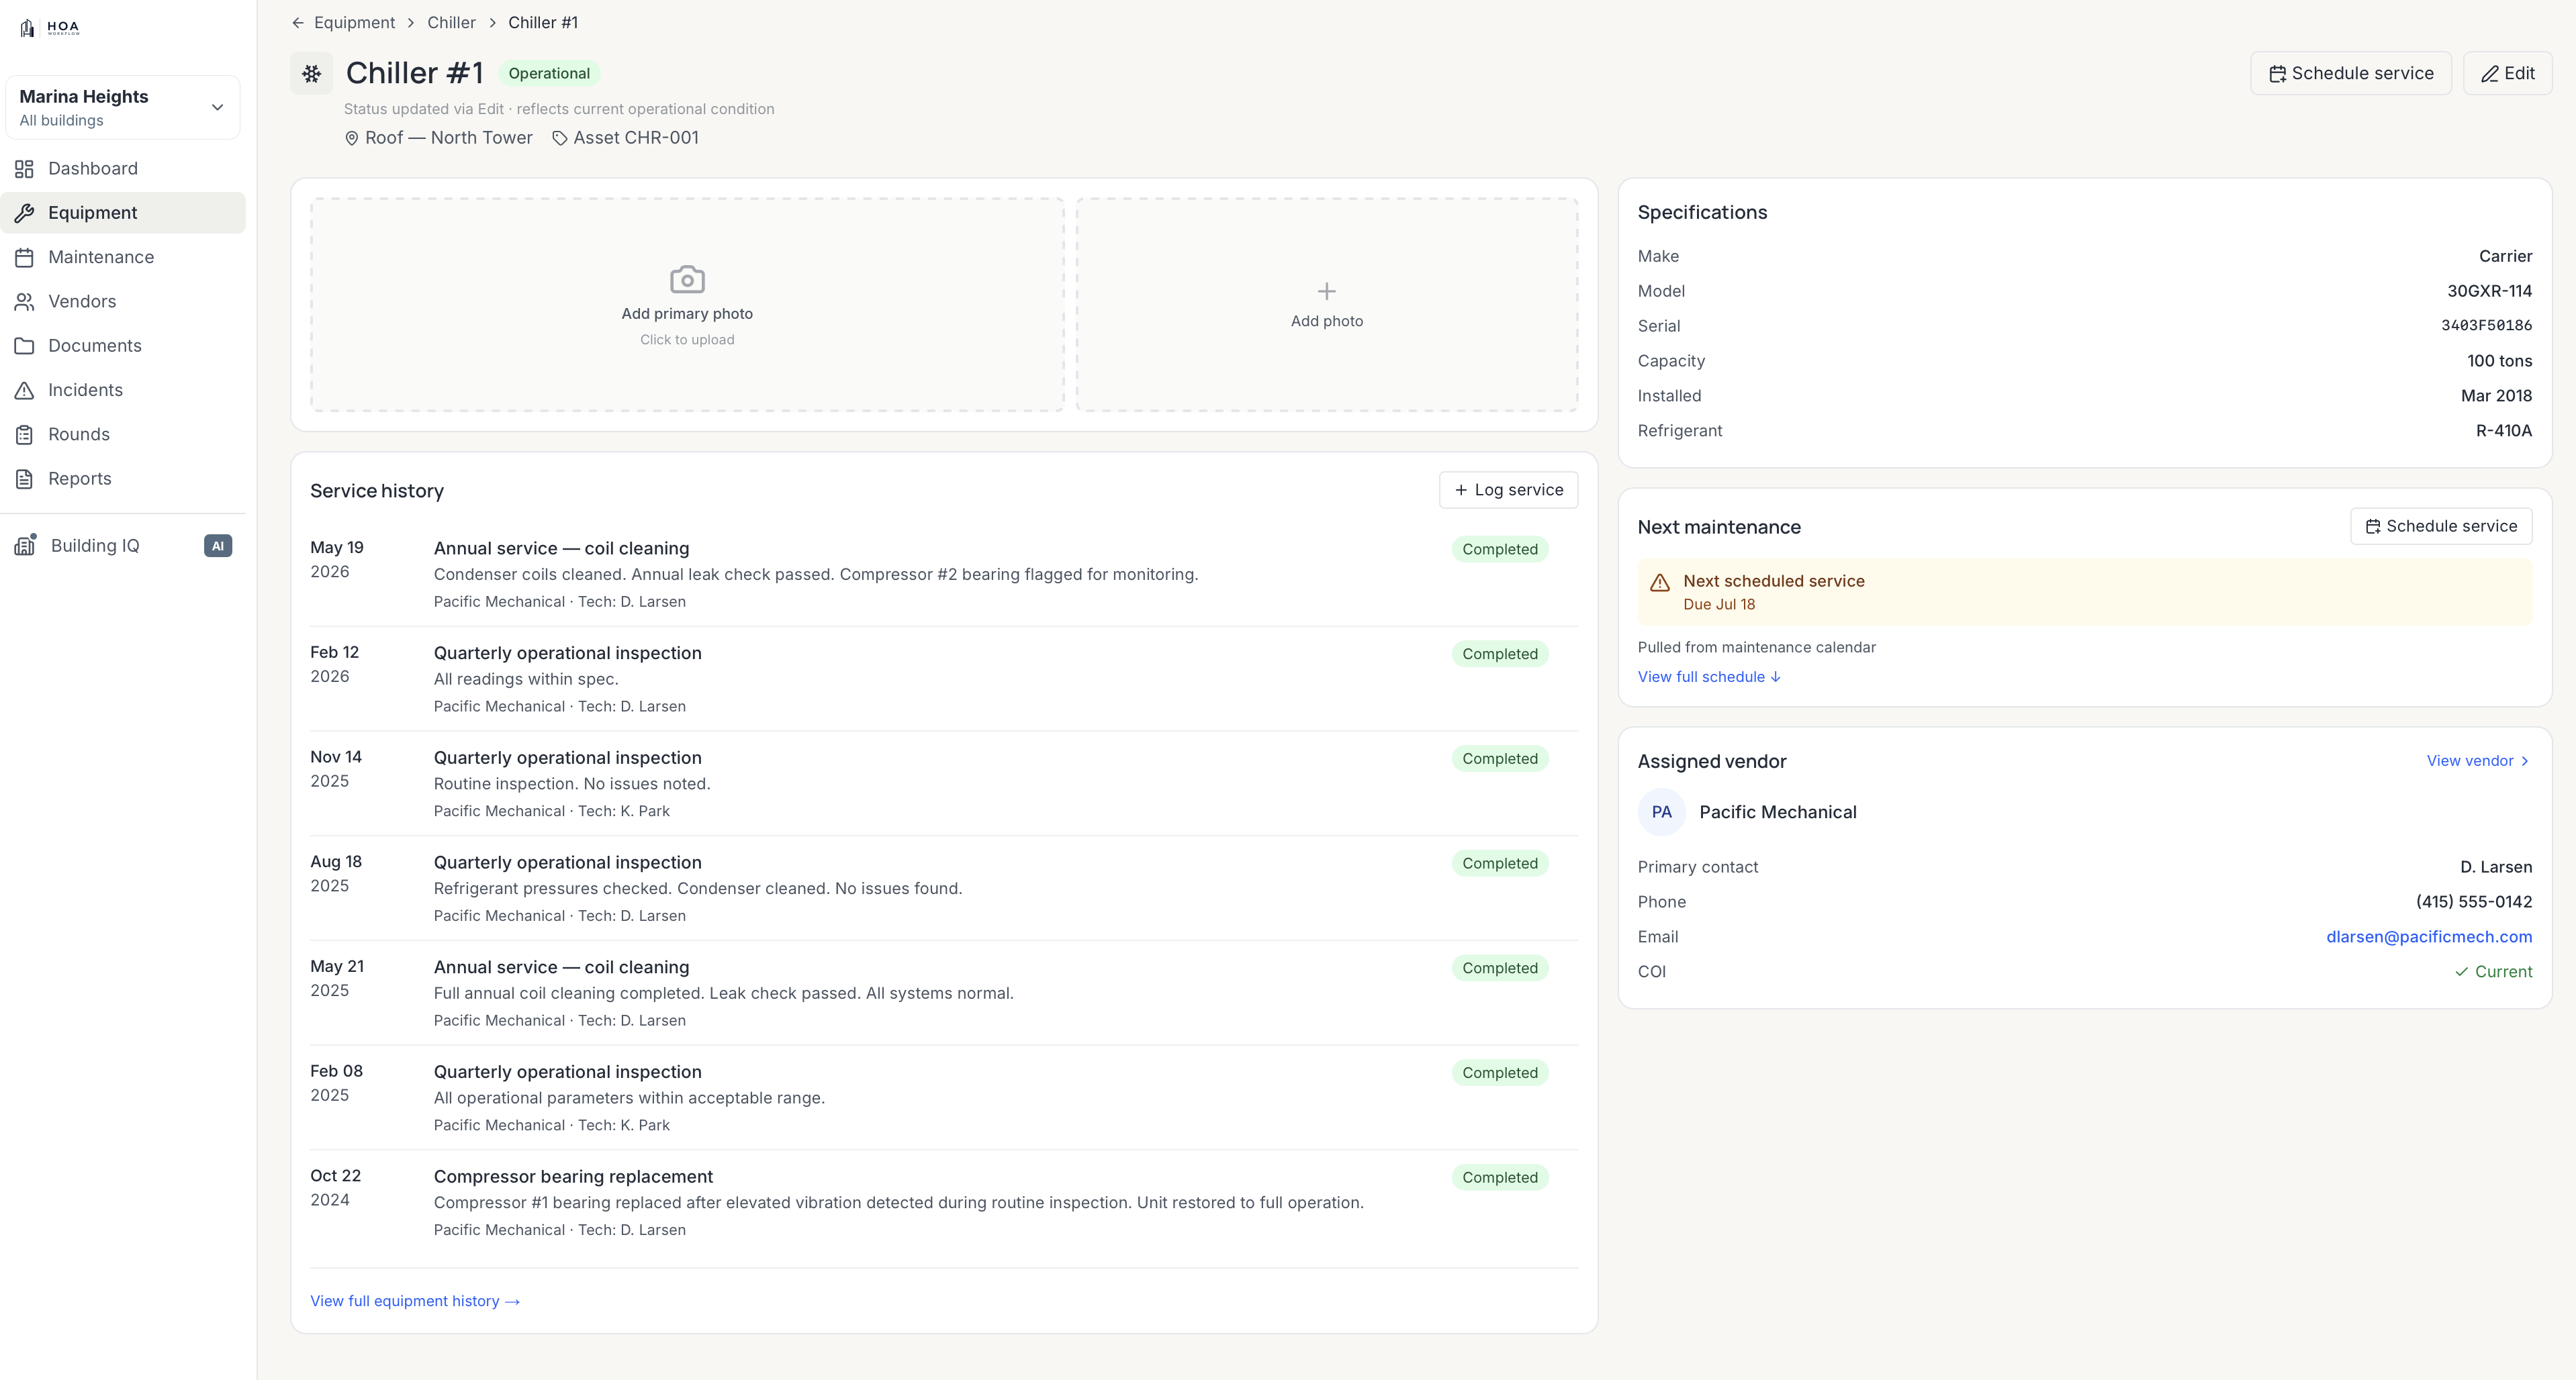Click the Nov 14 2025 inspection Completed badge
This screenshot has height=1380, width=2576.
[x=1500, y=758]
